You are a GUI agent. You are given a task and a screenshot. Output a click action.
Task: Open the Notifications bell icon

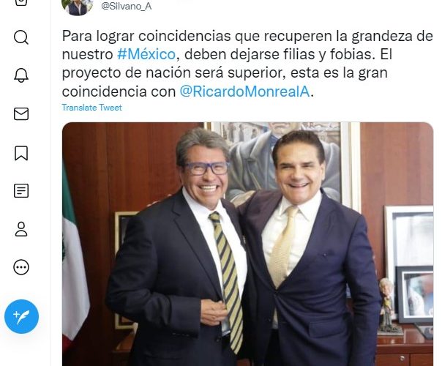tap(21, 75)
